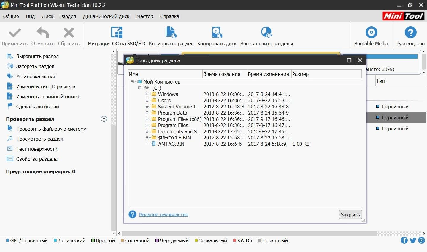Select Изменить серийный номер
This screenshot has height=252, width=427.
(x=47, y=97)
